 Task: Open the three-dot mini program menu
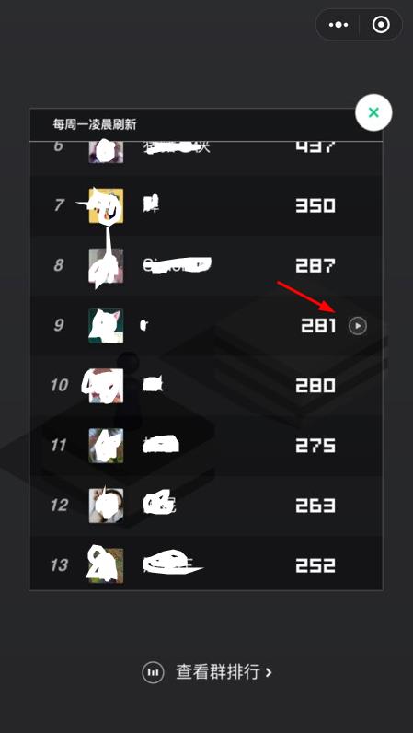pyautogui.click(x=338, y=25)
